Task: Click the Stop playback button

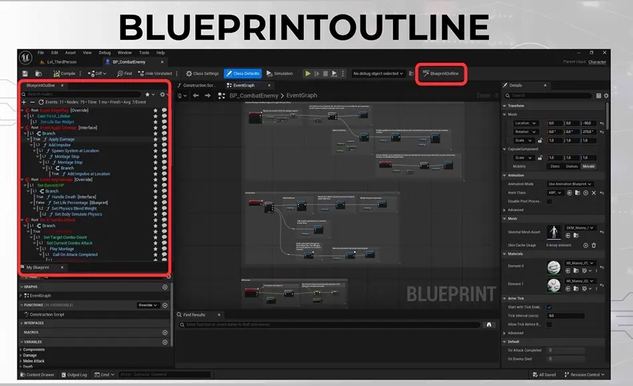Action: pyautogui.click(x=325, y=73)
